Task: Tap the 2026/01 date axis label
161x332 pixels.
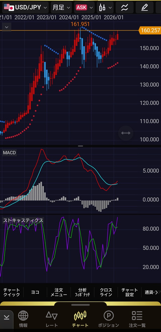Action: coord(114,17)
